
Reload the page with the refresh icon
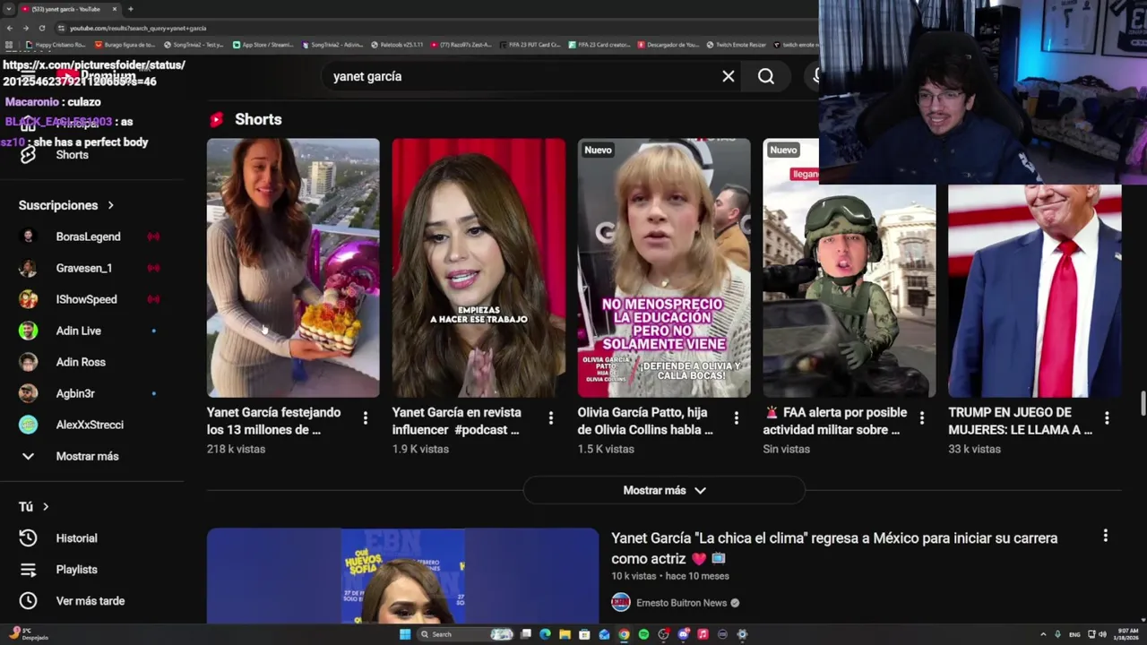pyautogui.click(x=41, y=28)
